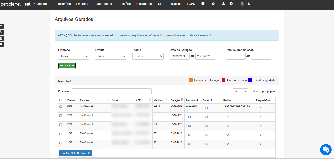
Task: Sort table by Matrícula column
Action: tap(161, 100)
